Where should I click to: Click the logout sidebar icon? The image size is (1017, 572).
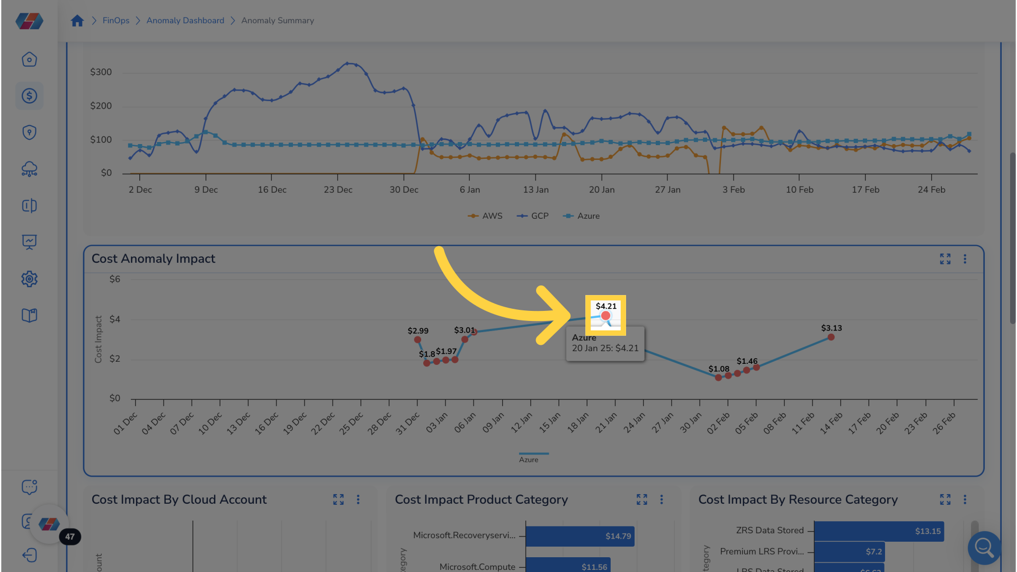[29, 555]
